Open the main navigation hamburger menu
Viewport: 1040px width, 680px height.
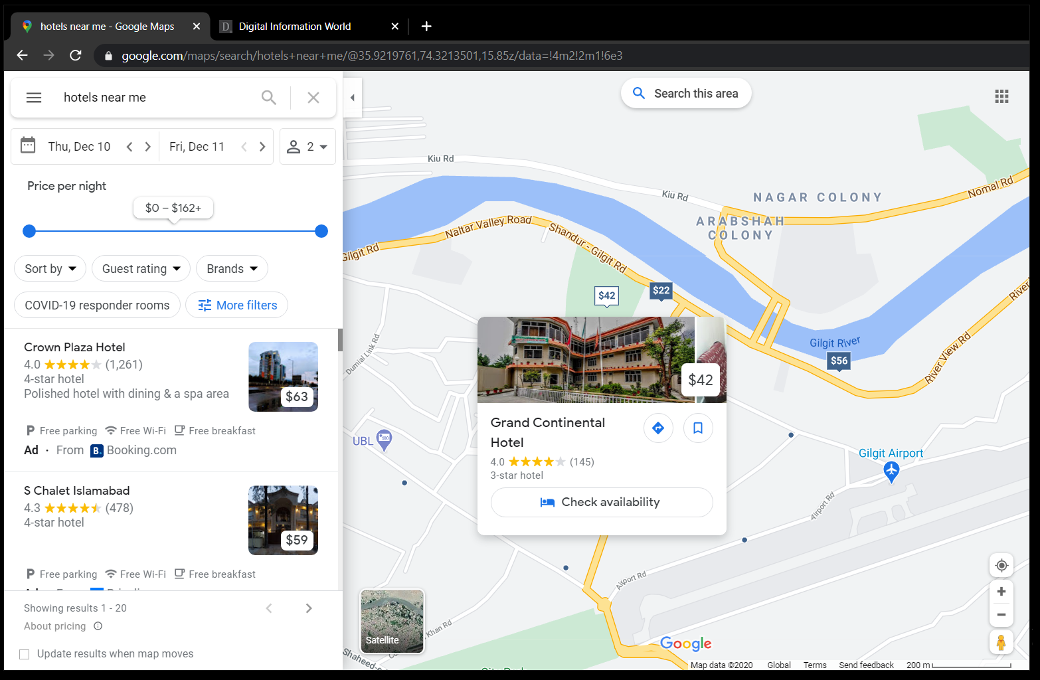(33, 97)
